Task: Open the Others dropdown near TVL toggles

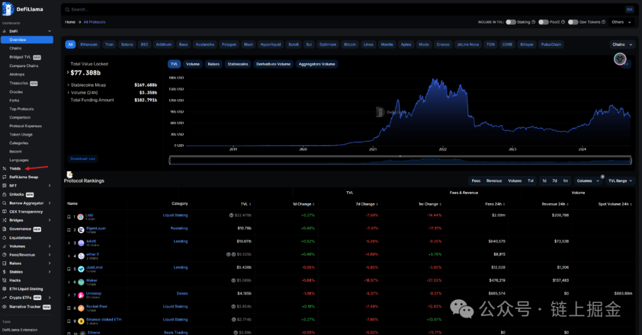Action: [621, 22]
